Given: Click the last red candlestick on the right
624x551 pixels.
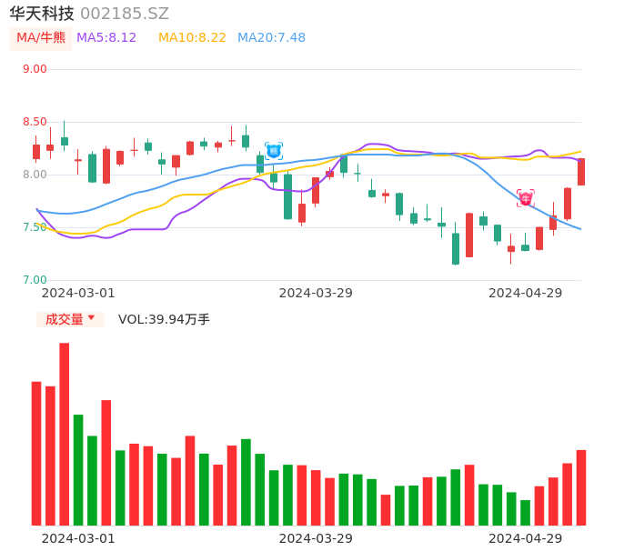Looking at the screenshot, I should [x=581, y=172].
